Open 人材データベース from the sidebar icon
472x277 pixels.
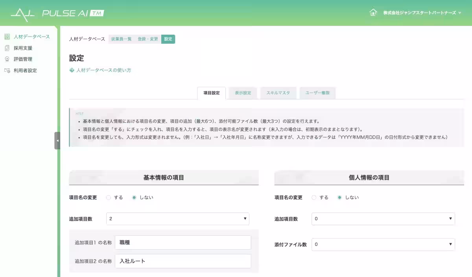click(6, 36)
